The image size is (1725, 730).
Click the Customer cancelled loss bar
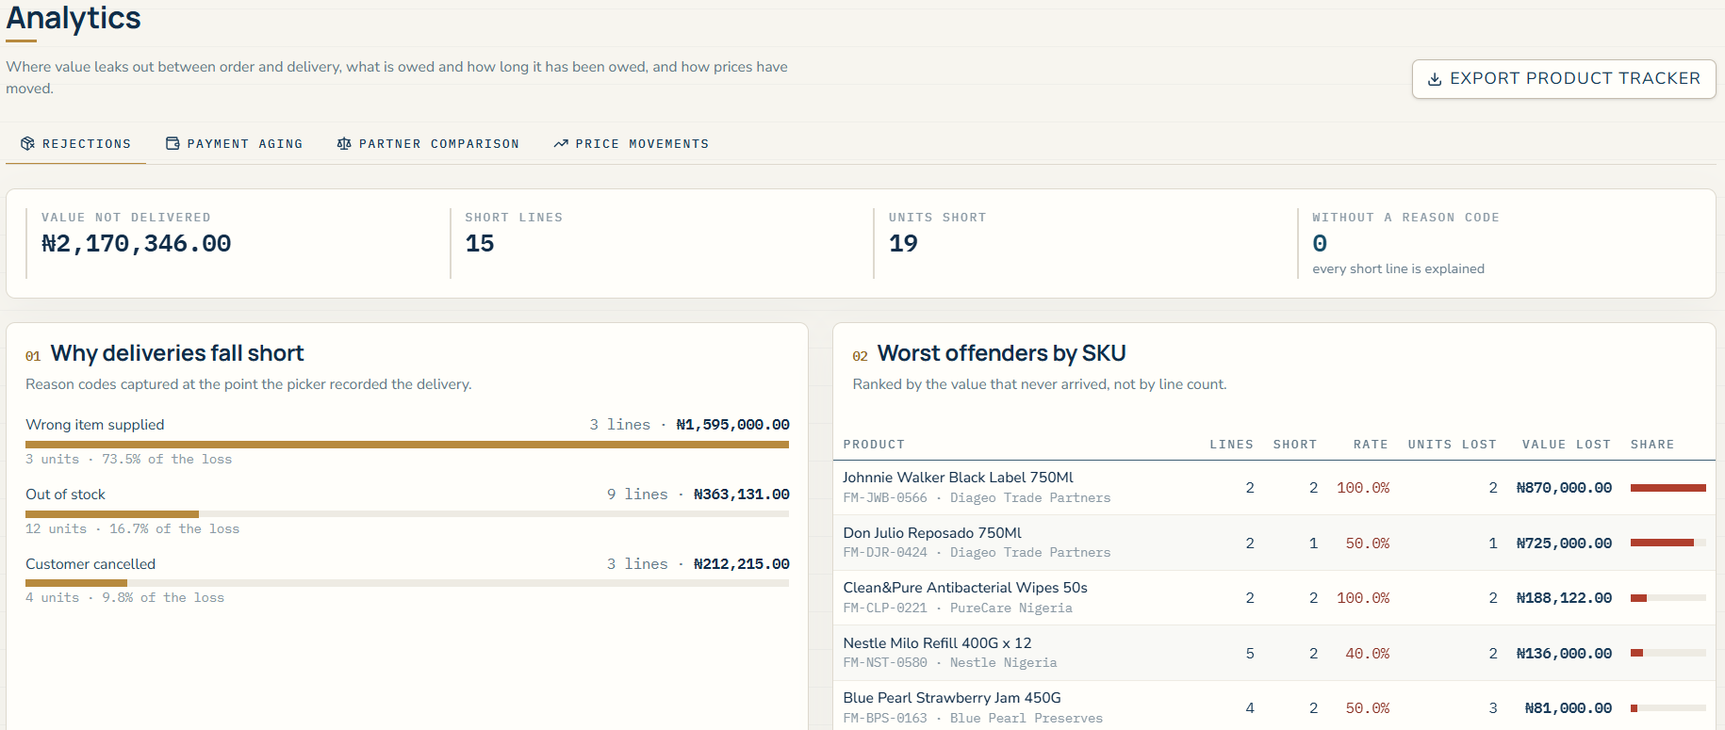pyautogui.click(x=407, y=583)
